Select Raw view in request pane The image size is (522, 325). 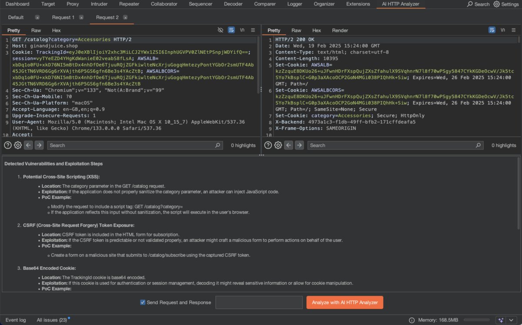coord(36,30)
